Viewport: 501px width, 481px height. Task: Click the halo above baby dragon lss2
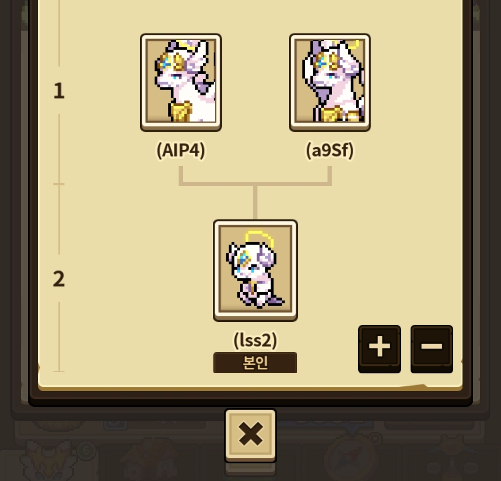point(259,239)
